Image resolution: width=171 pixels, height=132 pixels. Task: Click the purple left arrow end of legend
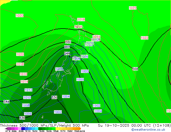[6, 129]
